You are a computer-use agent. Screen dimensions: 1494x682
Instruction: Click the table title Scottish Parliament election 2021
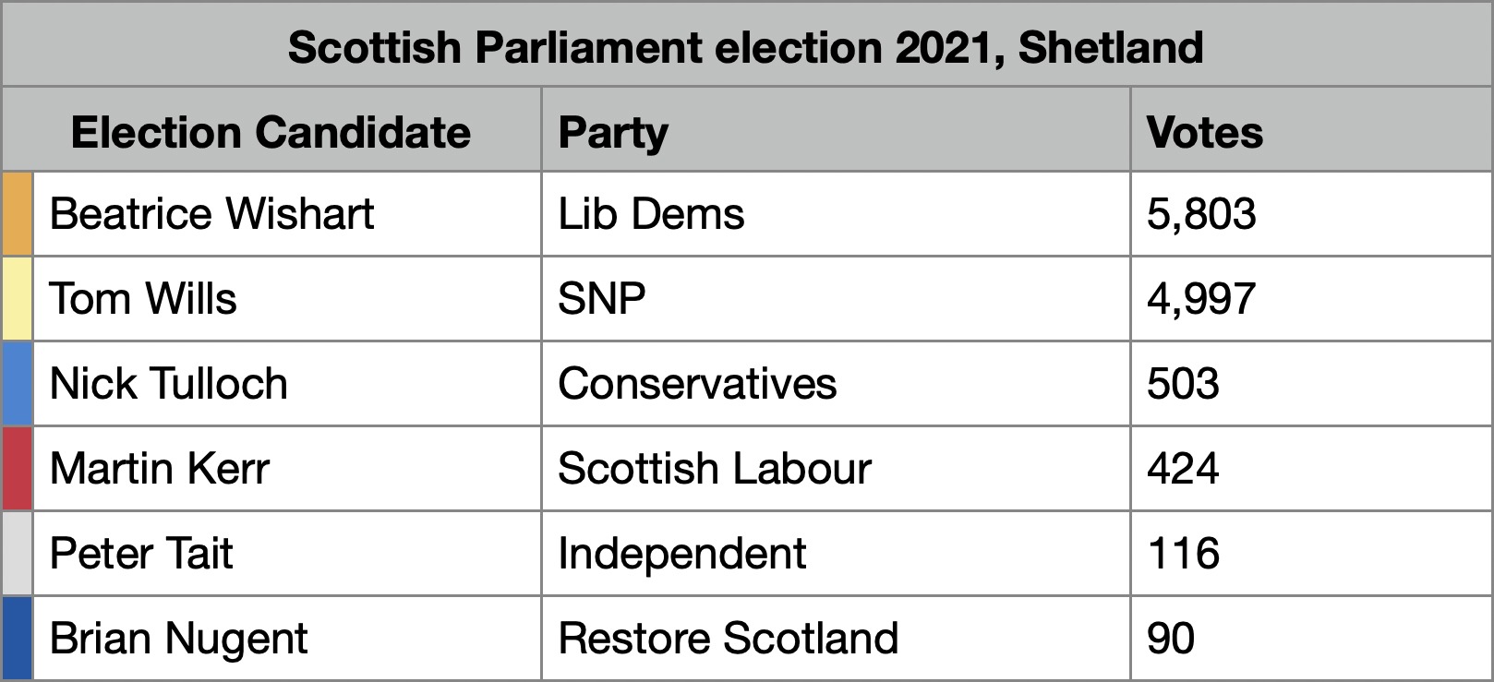[x=746, y=46]
